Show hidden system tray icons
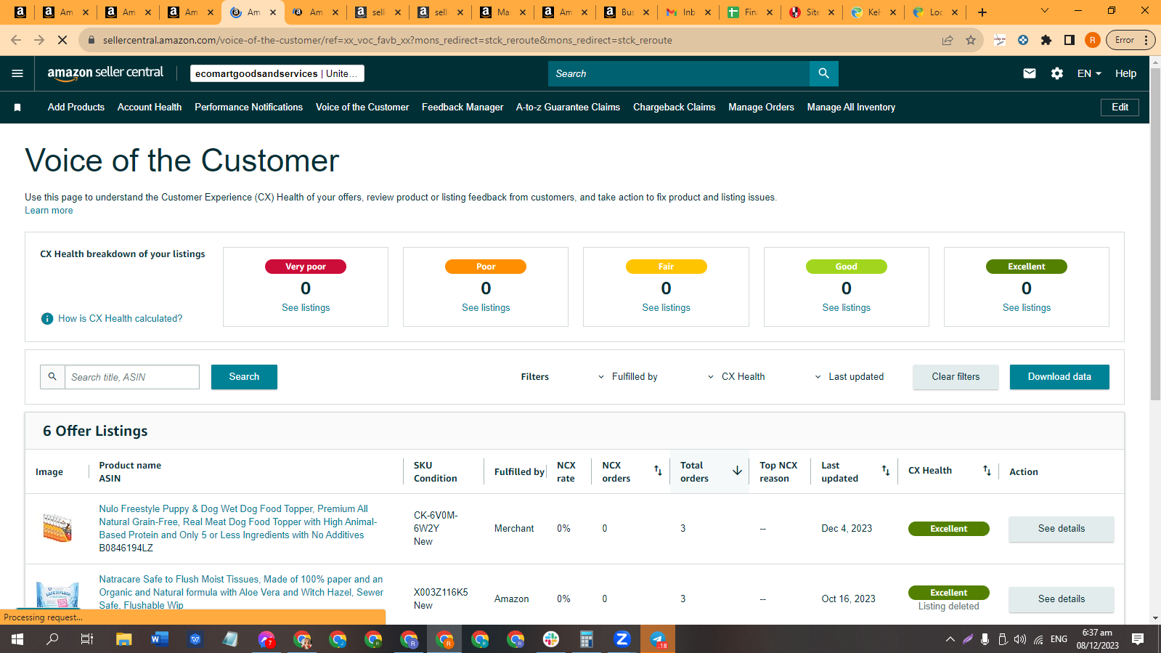 coord(950,639)
